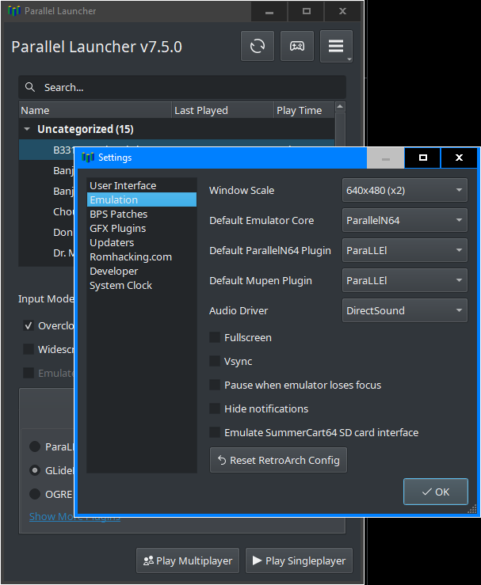Click Reset RetroArch Config button
481x585 pixels.
pos(278,460)
